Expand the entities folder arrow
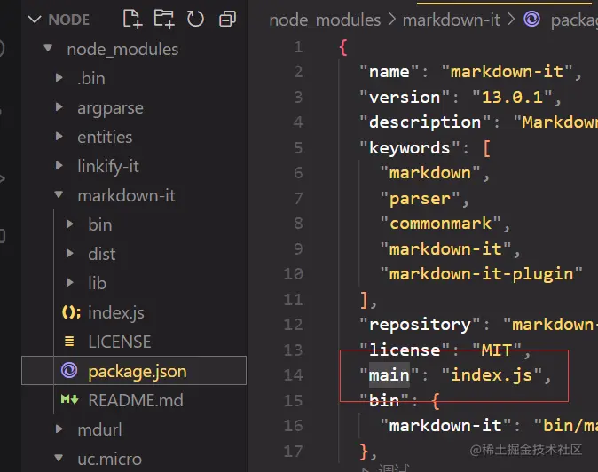Screen dimensions: 598x472 tap(59, 136)
